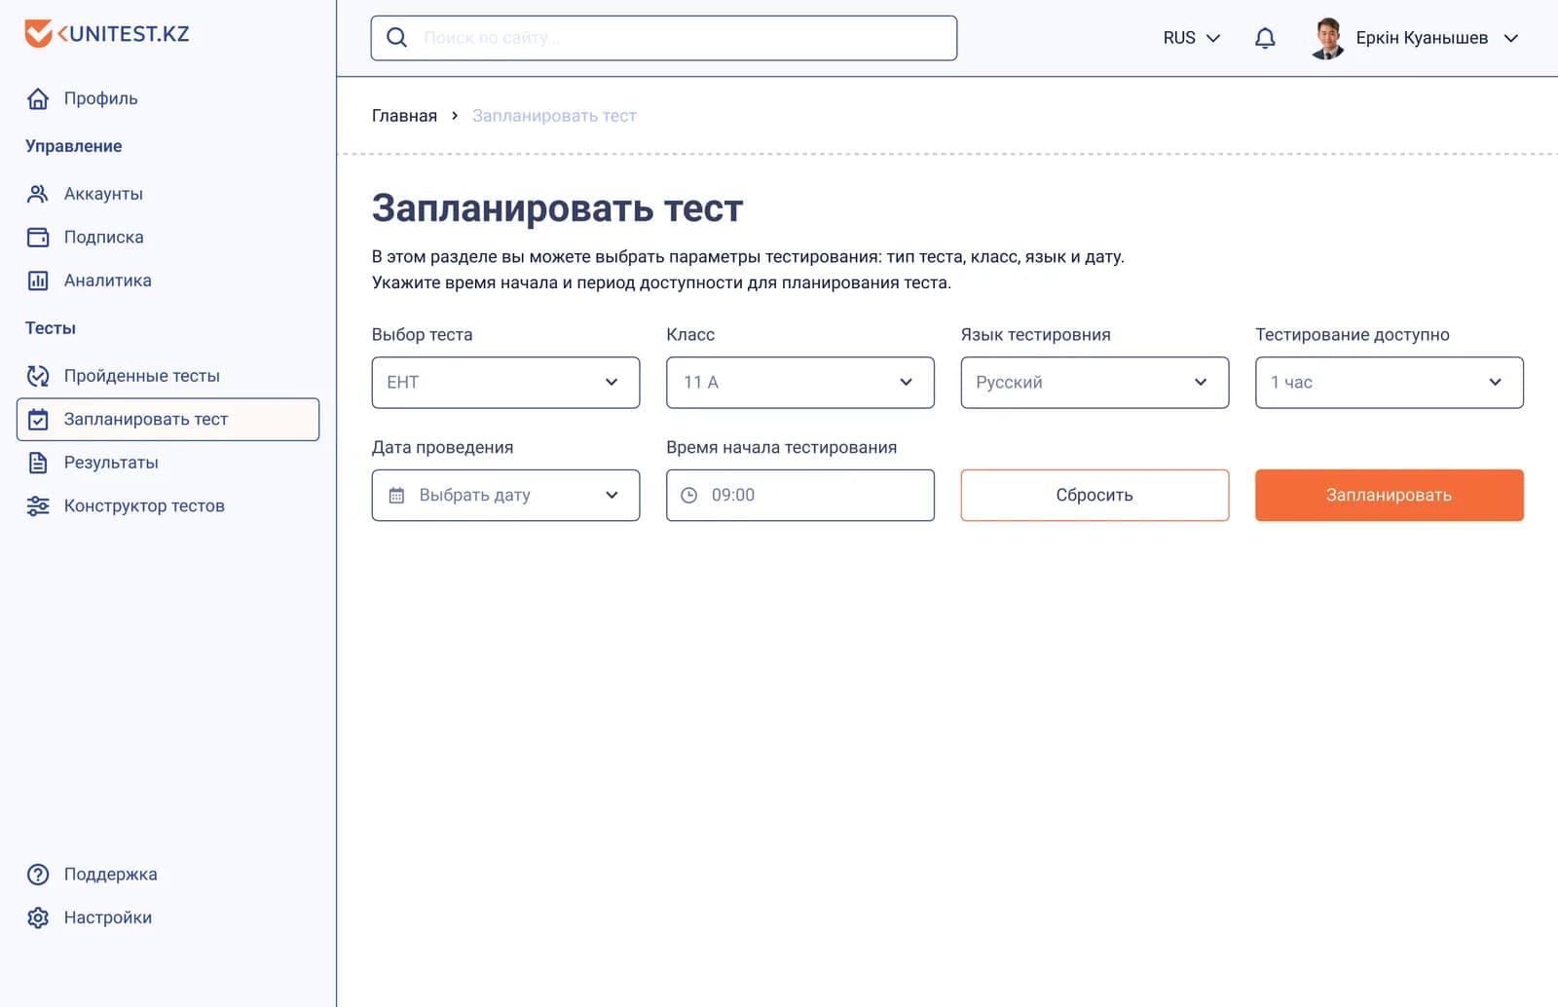1558x1007 pixels.
Task: Open the Выбрать дату date picker
Action: pyautogui.click(x=505, y=495)
